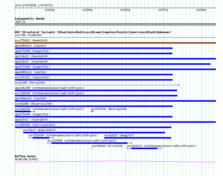
Task: Click the nsv7356 (Kidd2008) variant label
Action: [29, 35]
